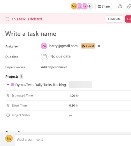
Task: Open the Project Status dropdown value
Action: (x=98, y=115)
